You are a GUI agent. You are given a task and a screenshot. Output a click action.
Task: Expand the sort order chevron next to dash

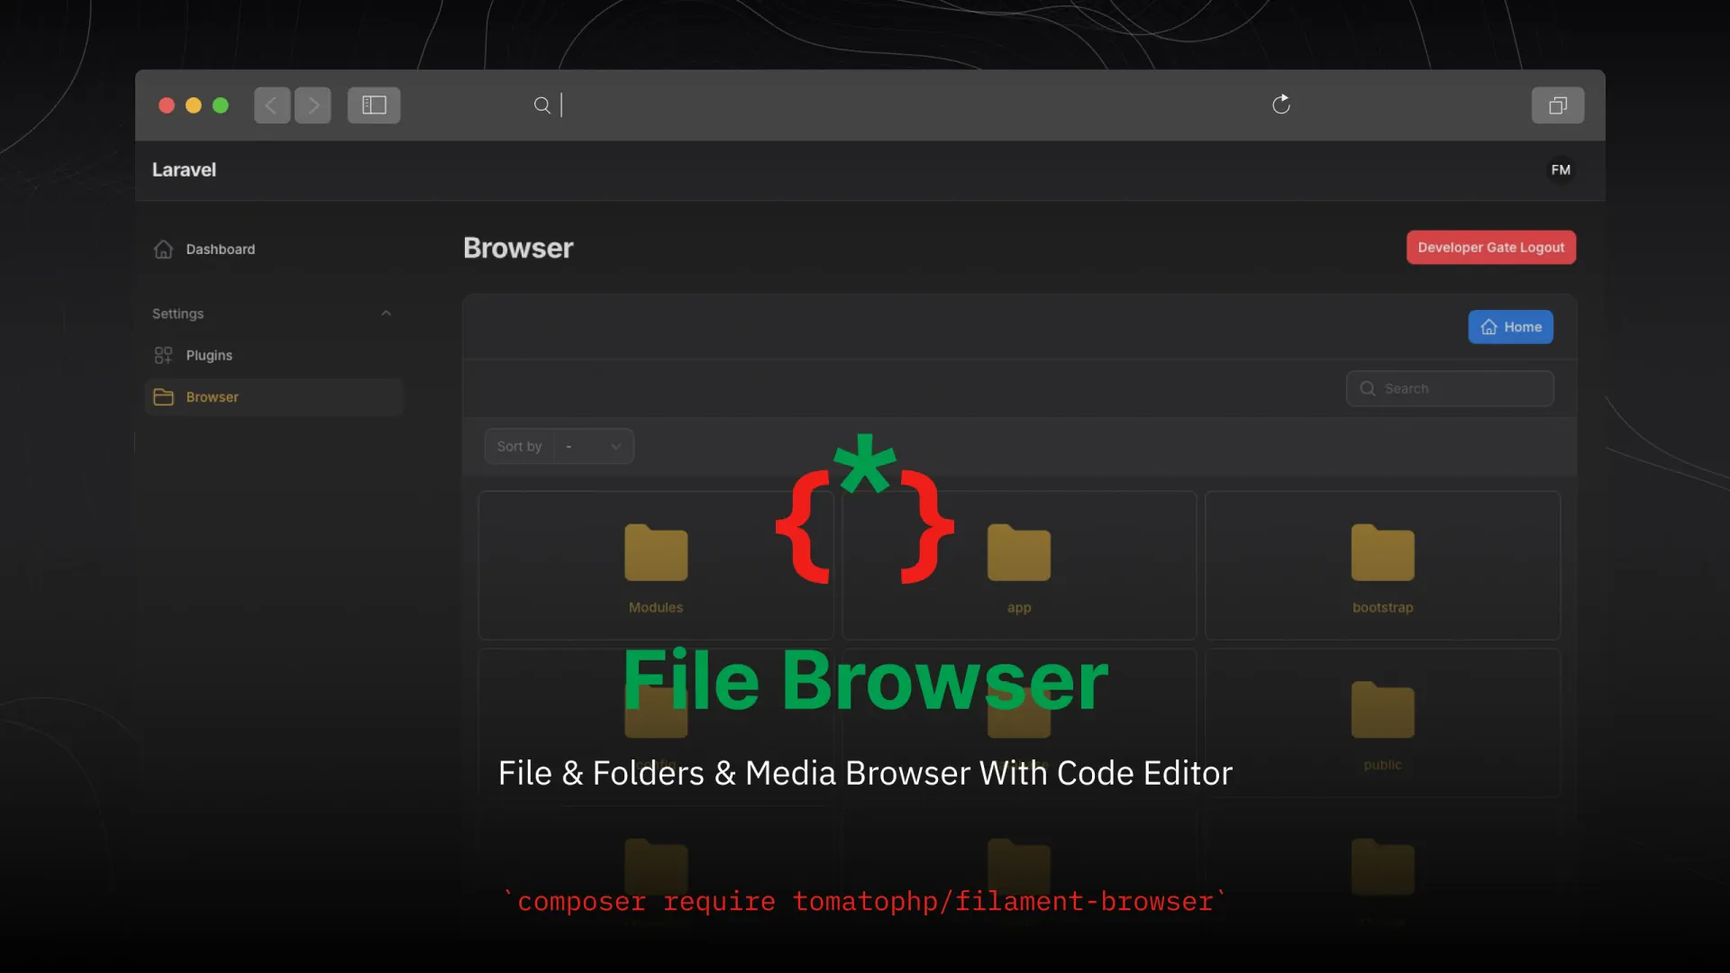point(615,446)
